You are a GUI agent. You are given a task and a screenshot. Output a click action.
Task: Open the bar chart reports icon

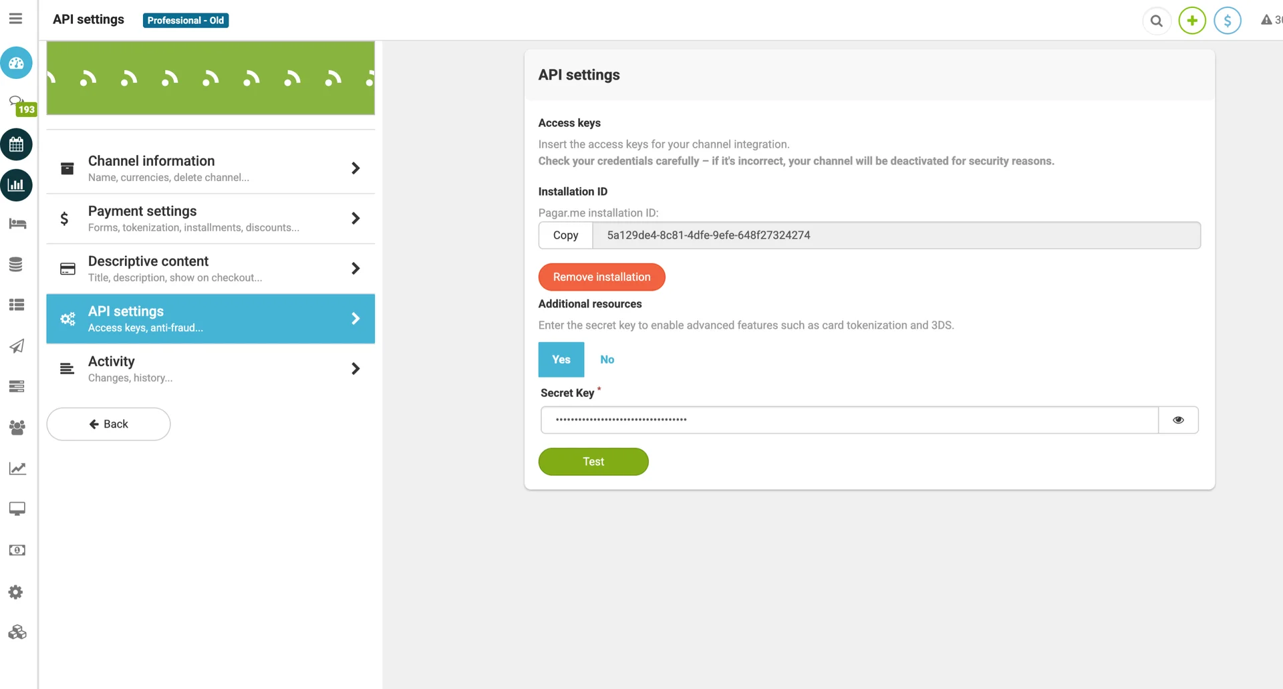pyautogui.click(x=17, y=185)
